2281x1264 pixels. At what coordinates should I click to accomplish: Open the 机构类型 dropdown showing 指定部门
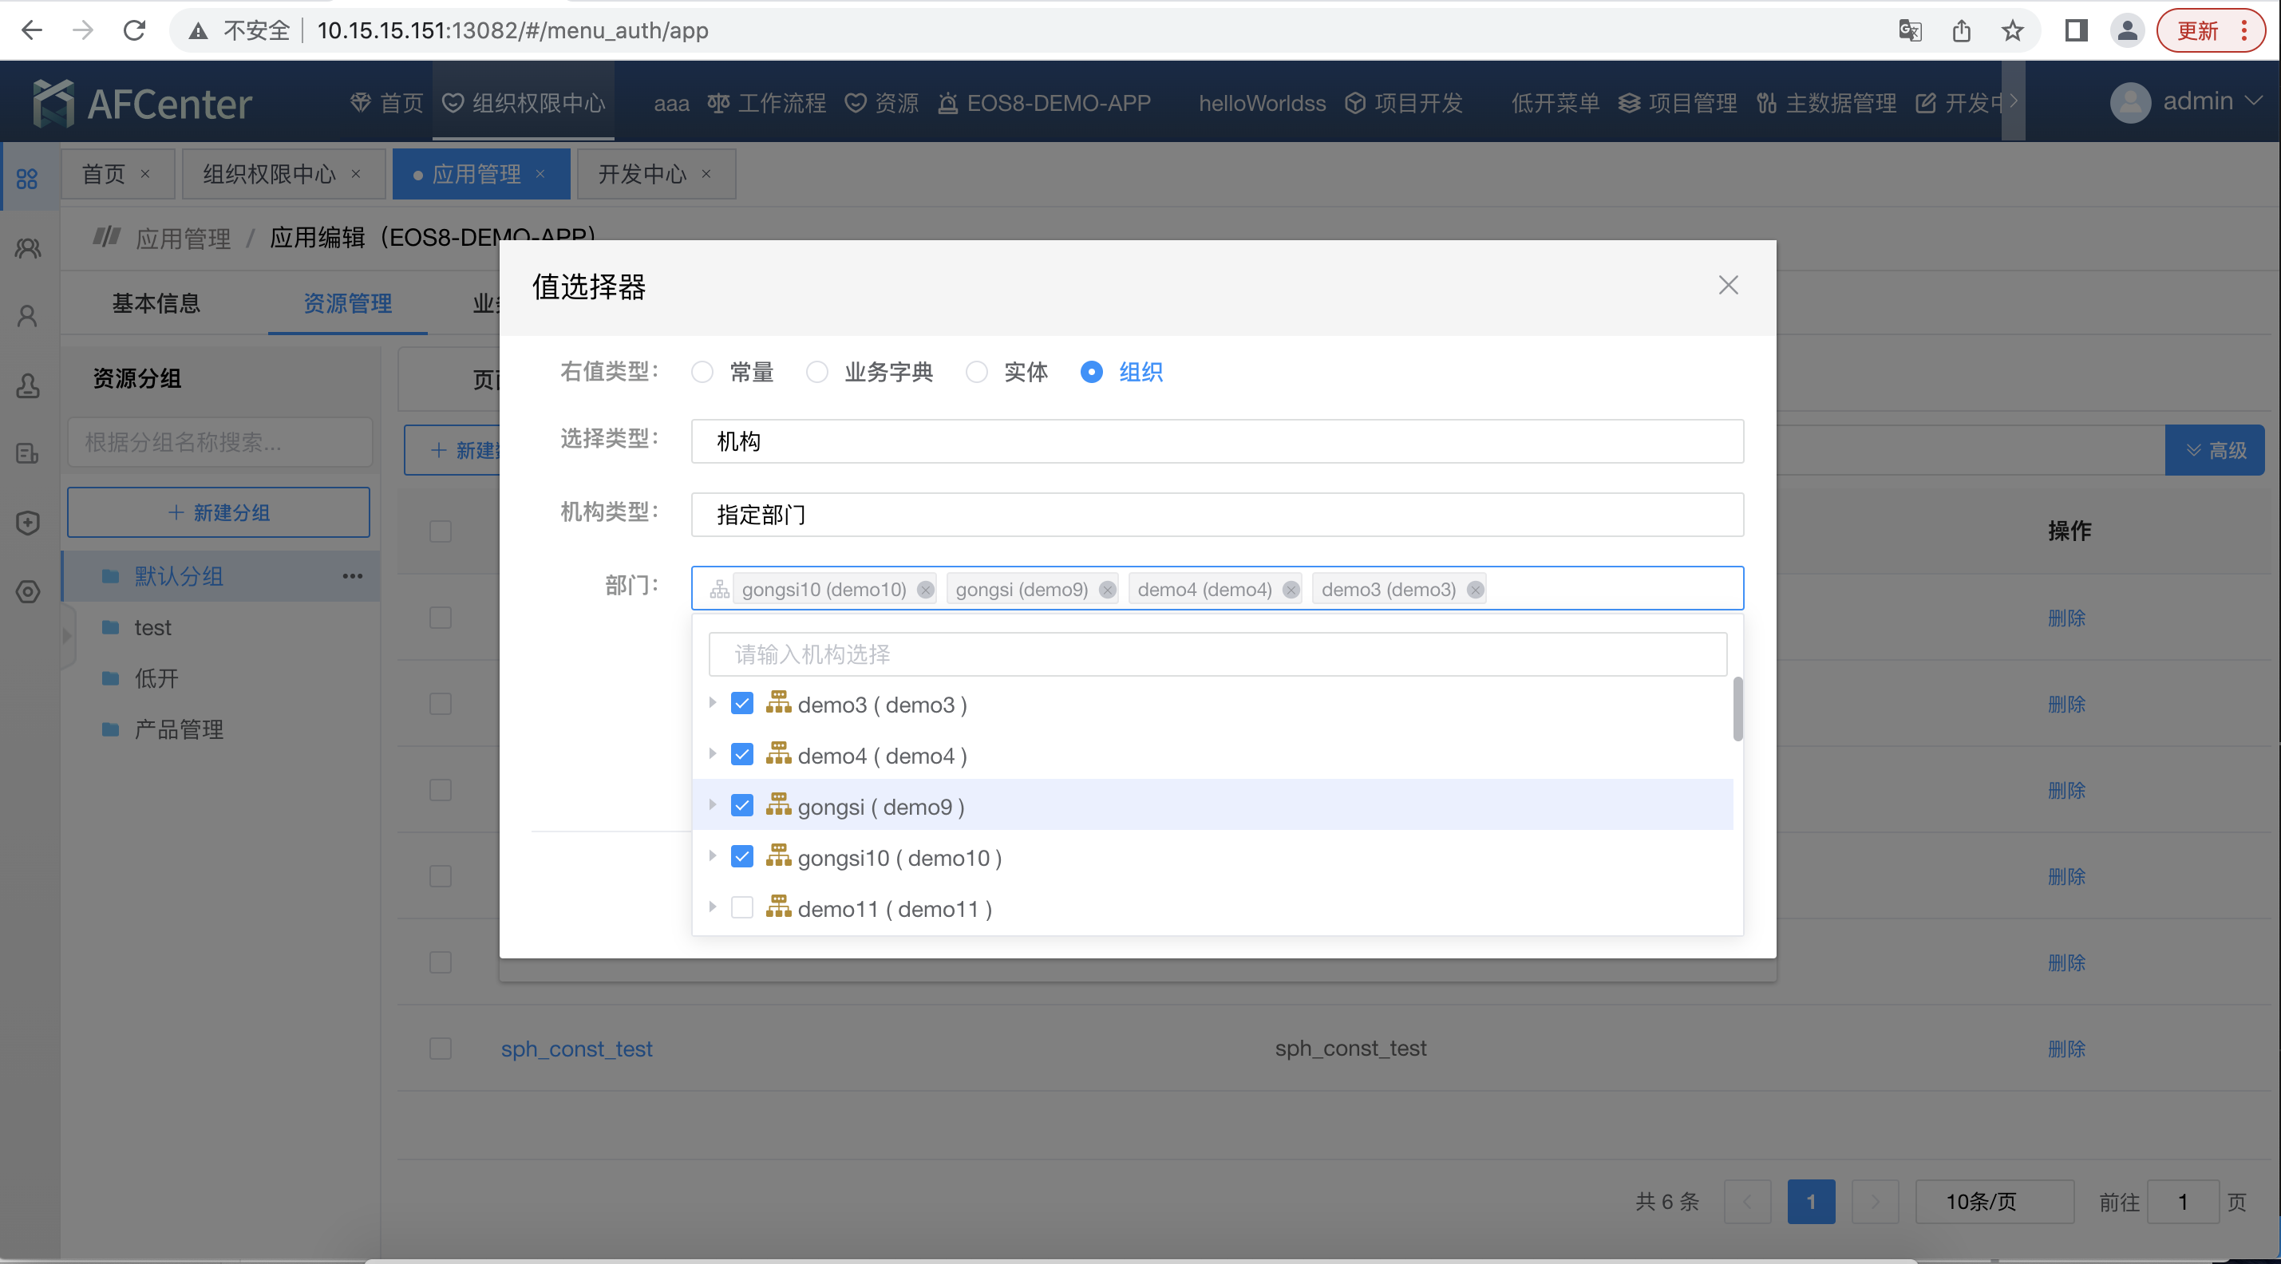1216,514
